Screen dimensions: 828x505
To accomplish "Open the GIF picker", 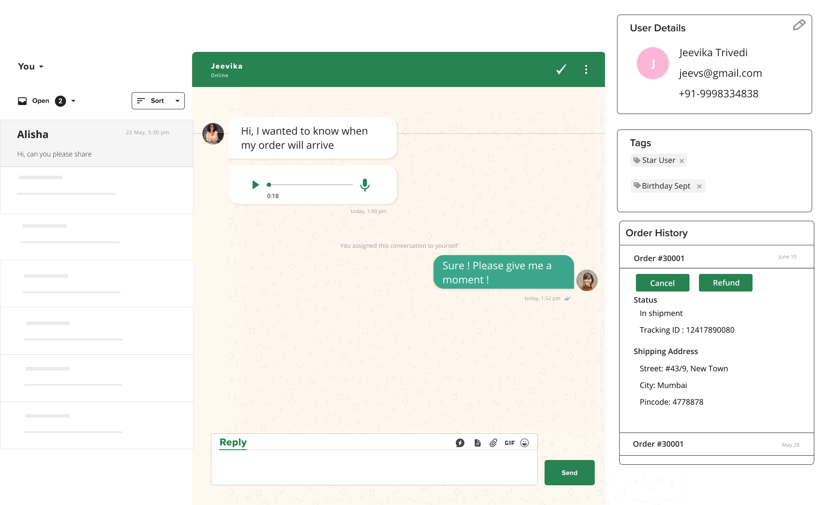I will tap(509, 443).
